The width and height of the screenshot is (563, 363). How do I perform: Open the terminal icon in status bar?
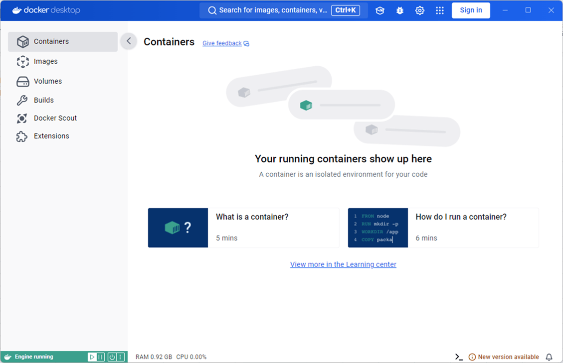[459, 357]
